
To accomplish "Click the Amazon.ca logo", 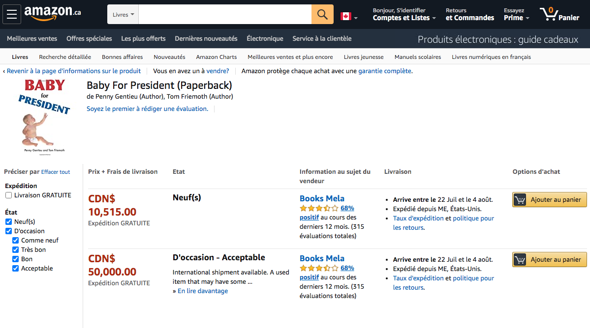I will pos(53,14).
